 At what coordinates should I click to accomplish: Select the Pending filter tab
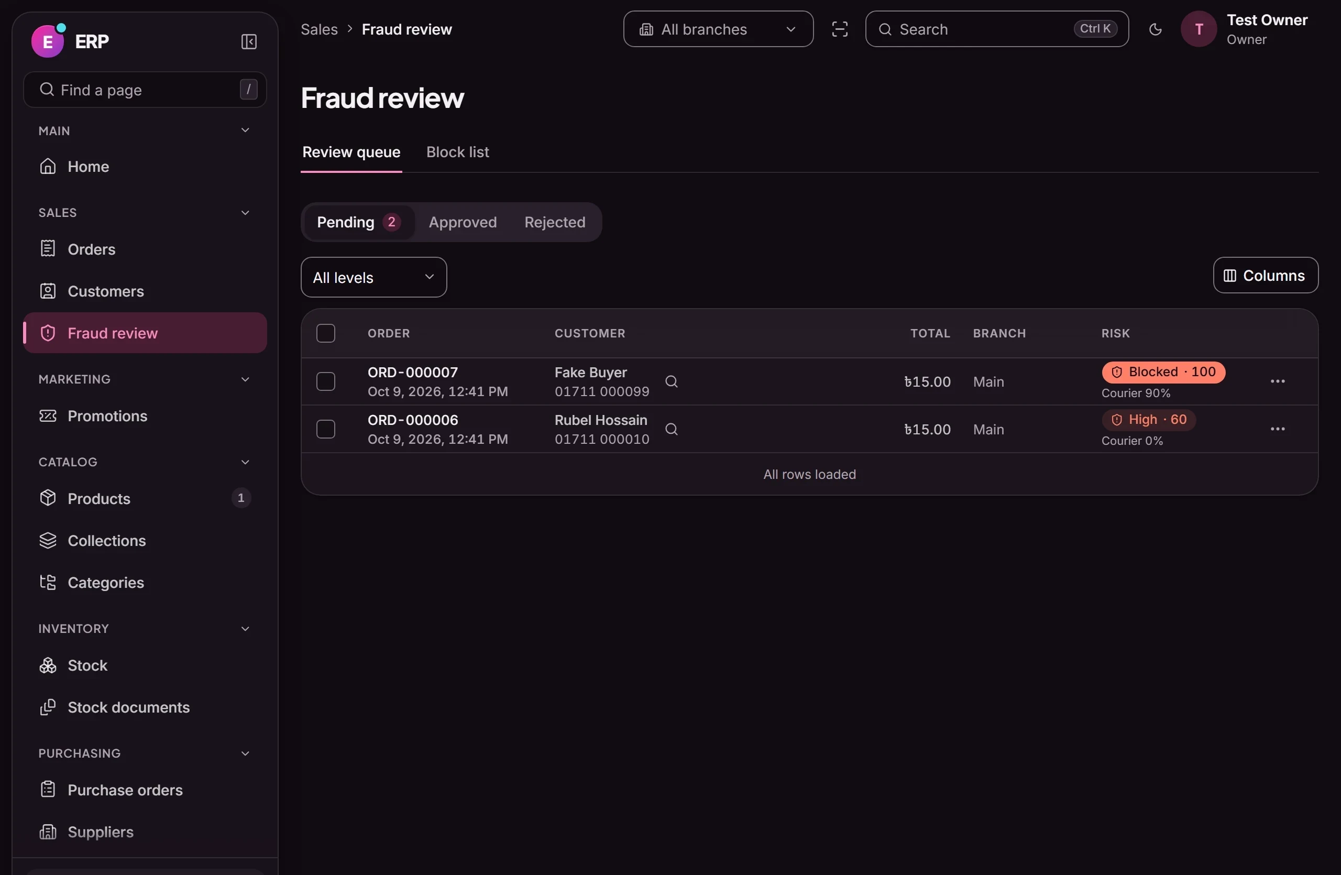[359, 222]
